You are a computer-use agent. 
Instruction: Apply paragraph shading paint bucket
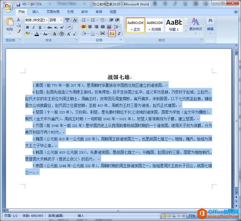tap(84, 33)
